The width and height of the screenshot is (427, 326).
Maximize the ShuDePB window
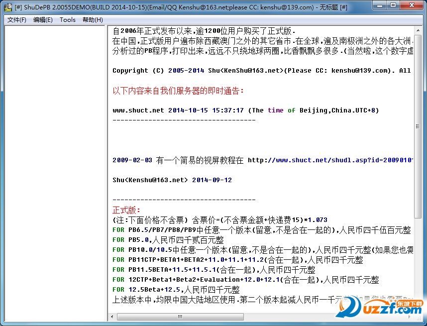pos(393,5)
